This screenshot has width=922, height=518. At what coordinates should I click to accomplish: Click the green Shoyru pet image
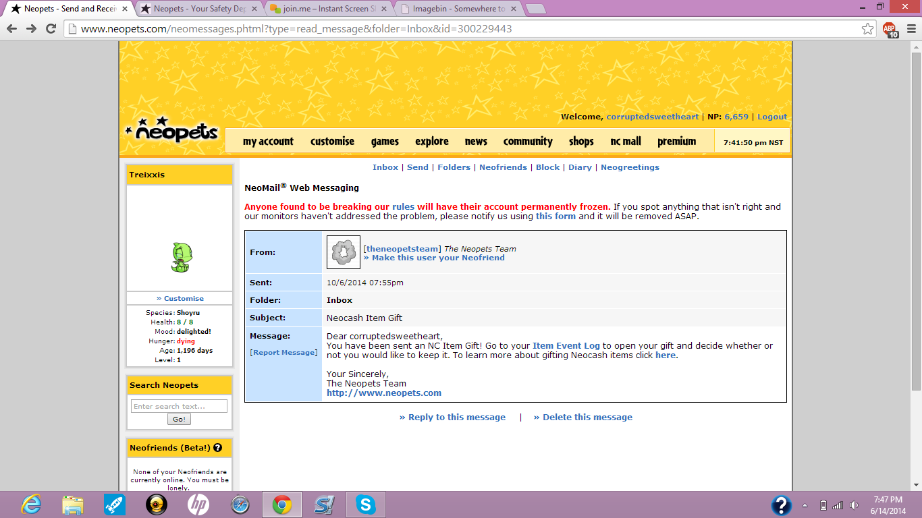(x=180, y=258)
